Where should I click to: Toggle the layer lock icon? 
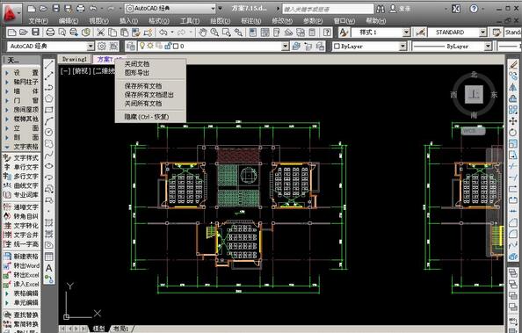click(x=168, y=46)
